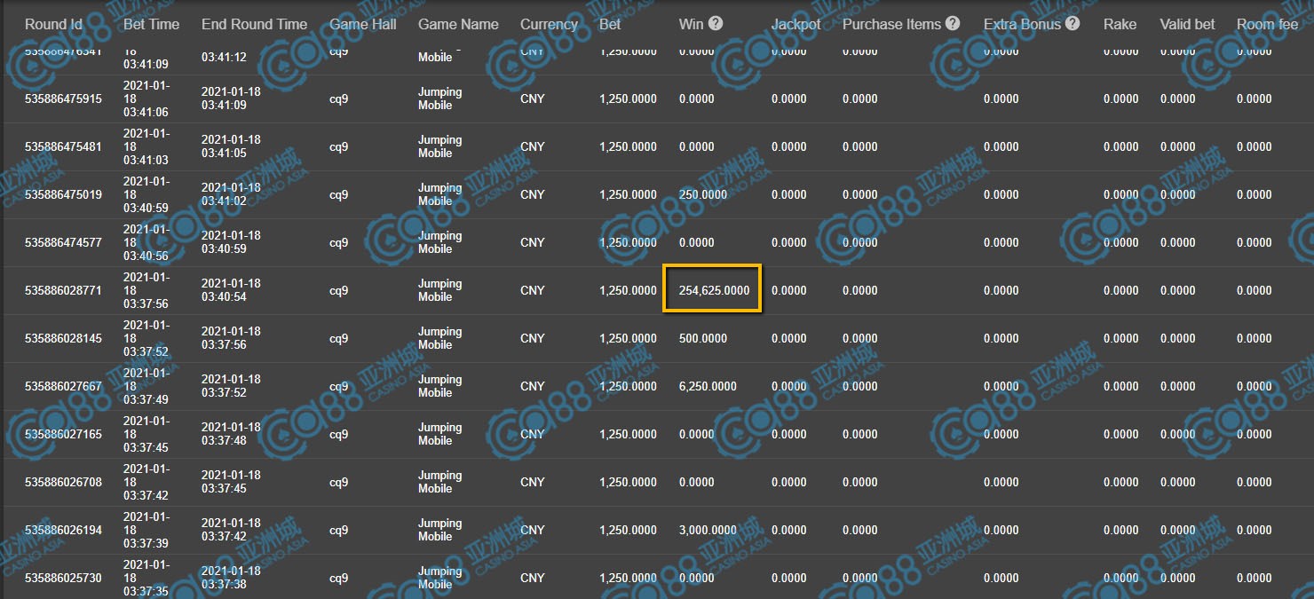Click 1,250.0000 bet in row 535886026194
This screenshot has width=1314, height=599.
[x=629, y=530]
